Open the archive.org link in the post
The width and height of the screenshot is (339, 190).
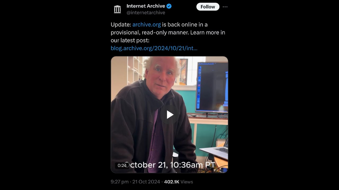(x=146, y=25)
